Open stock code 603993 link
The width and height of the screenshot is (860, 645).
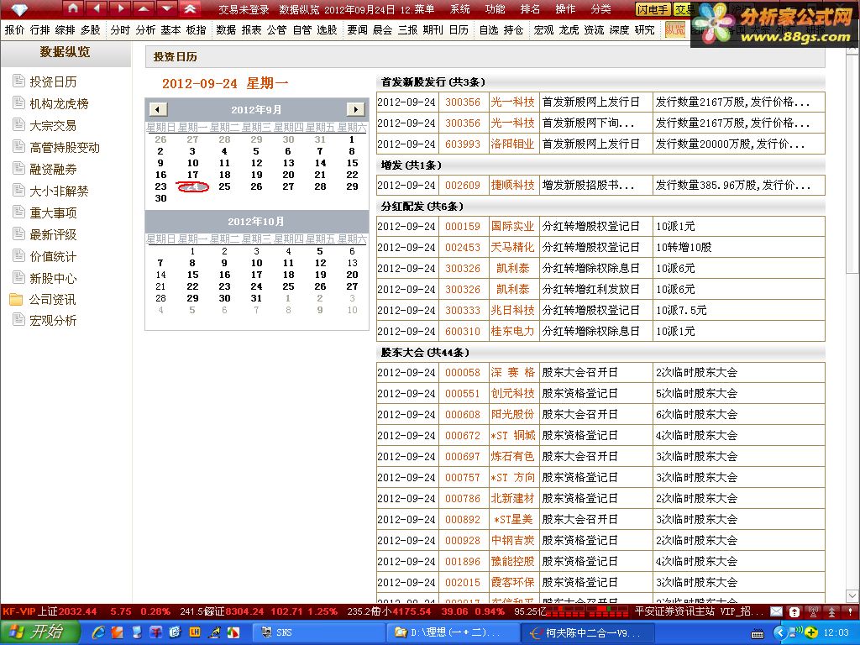click(463, 144)
